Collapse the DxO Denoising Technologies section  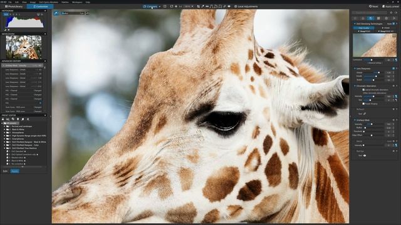(355, 24)
